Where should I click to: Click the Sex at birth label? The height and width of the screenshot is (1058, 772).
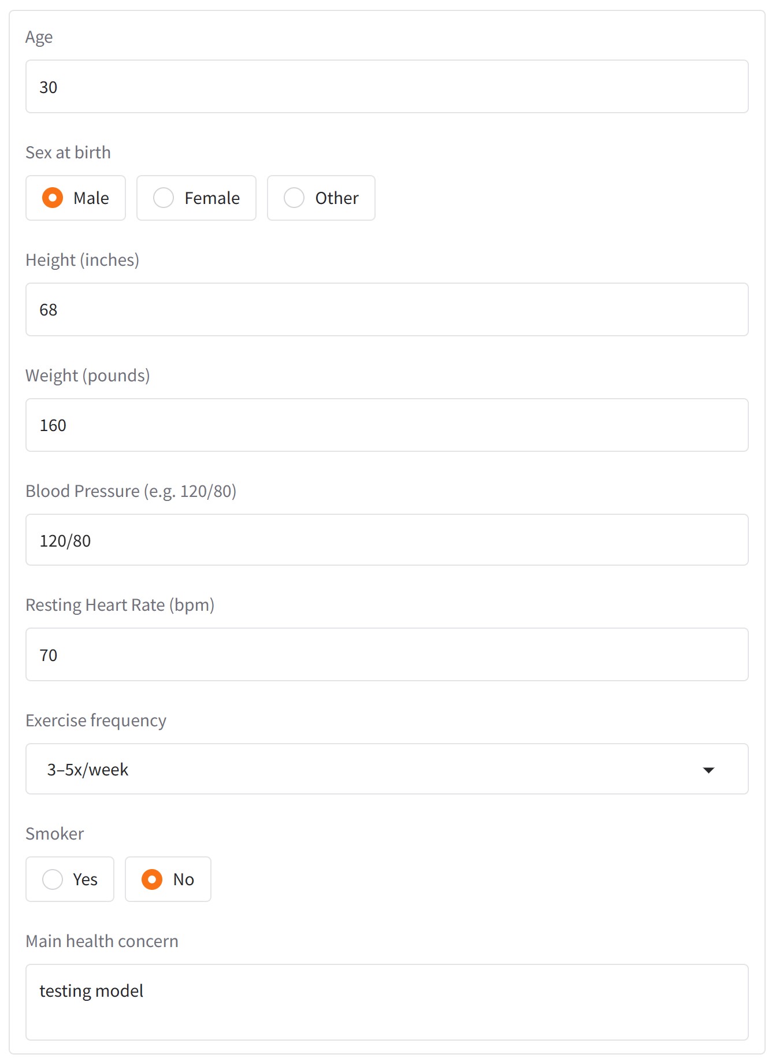click(x=68, y=152)
